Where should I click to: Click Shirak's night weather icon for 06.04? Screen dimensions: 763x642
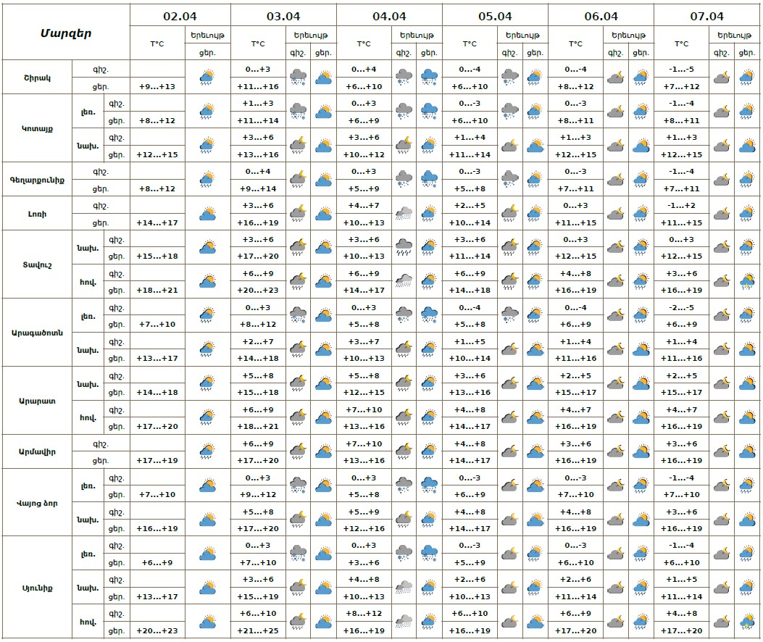[x=615, y=77]
